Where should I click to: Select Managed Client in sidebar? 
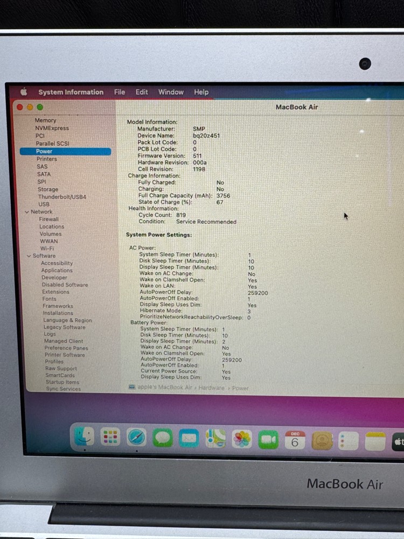click(64, 341)
